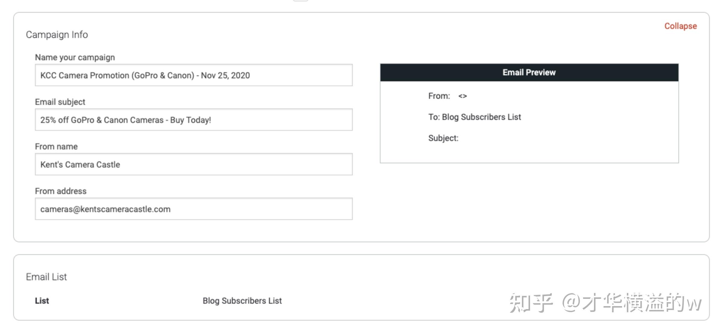720x332 pixels.
Task: Click the Email List section heading
Action: pyautogui.click(x=46, y=277)
